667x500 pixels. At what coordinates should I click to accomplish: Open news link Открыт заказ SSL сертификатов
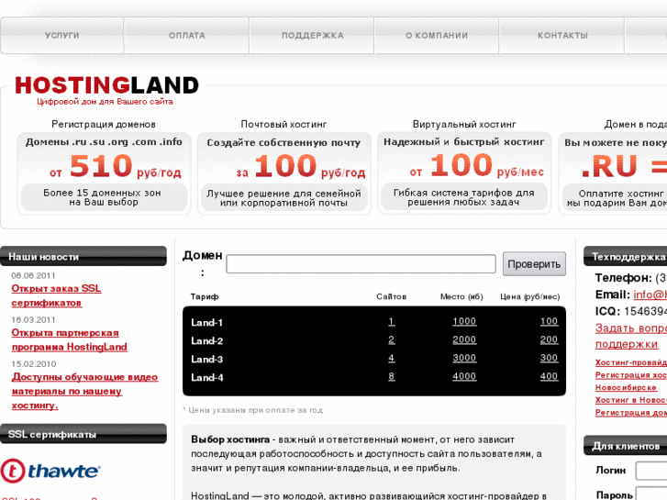(x=56, y=295)
